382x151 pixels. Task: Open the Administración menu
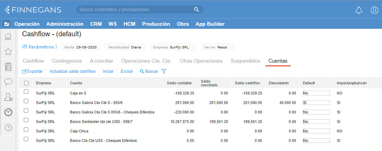[65, 24]
